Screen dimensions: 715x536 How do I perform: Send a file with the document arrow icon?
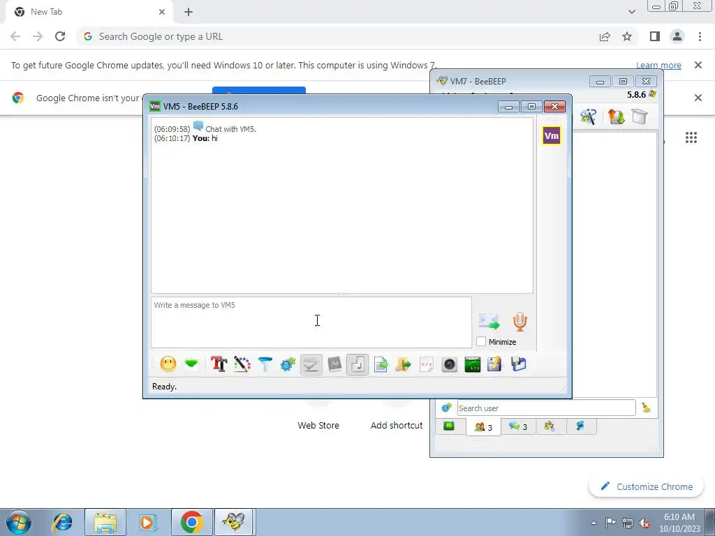coord(381,364)
